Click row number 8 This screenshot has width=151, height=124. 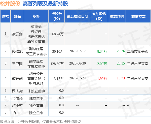pyautogui.click(x=6, y=112)
